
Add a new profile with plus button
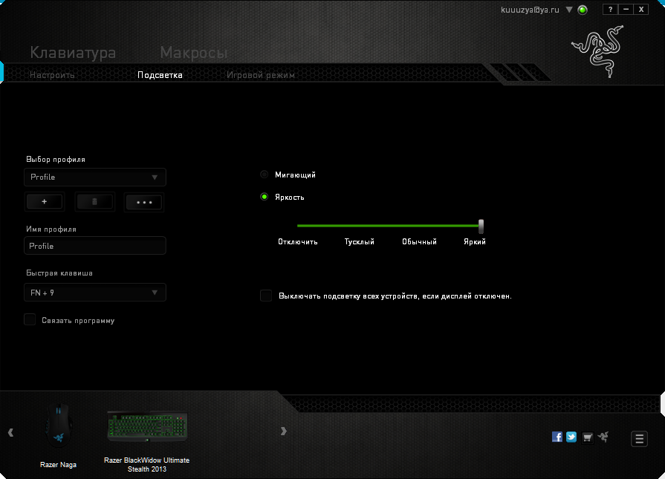pos(45,202)
